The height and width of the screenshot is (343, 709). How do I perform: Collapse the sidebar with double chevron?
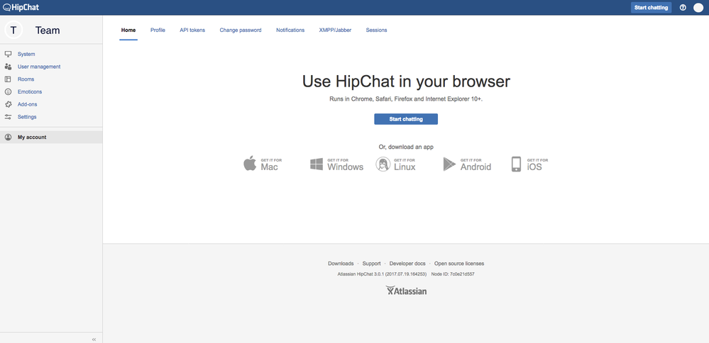point(94,339)
